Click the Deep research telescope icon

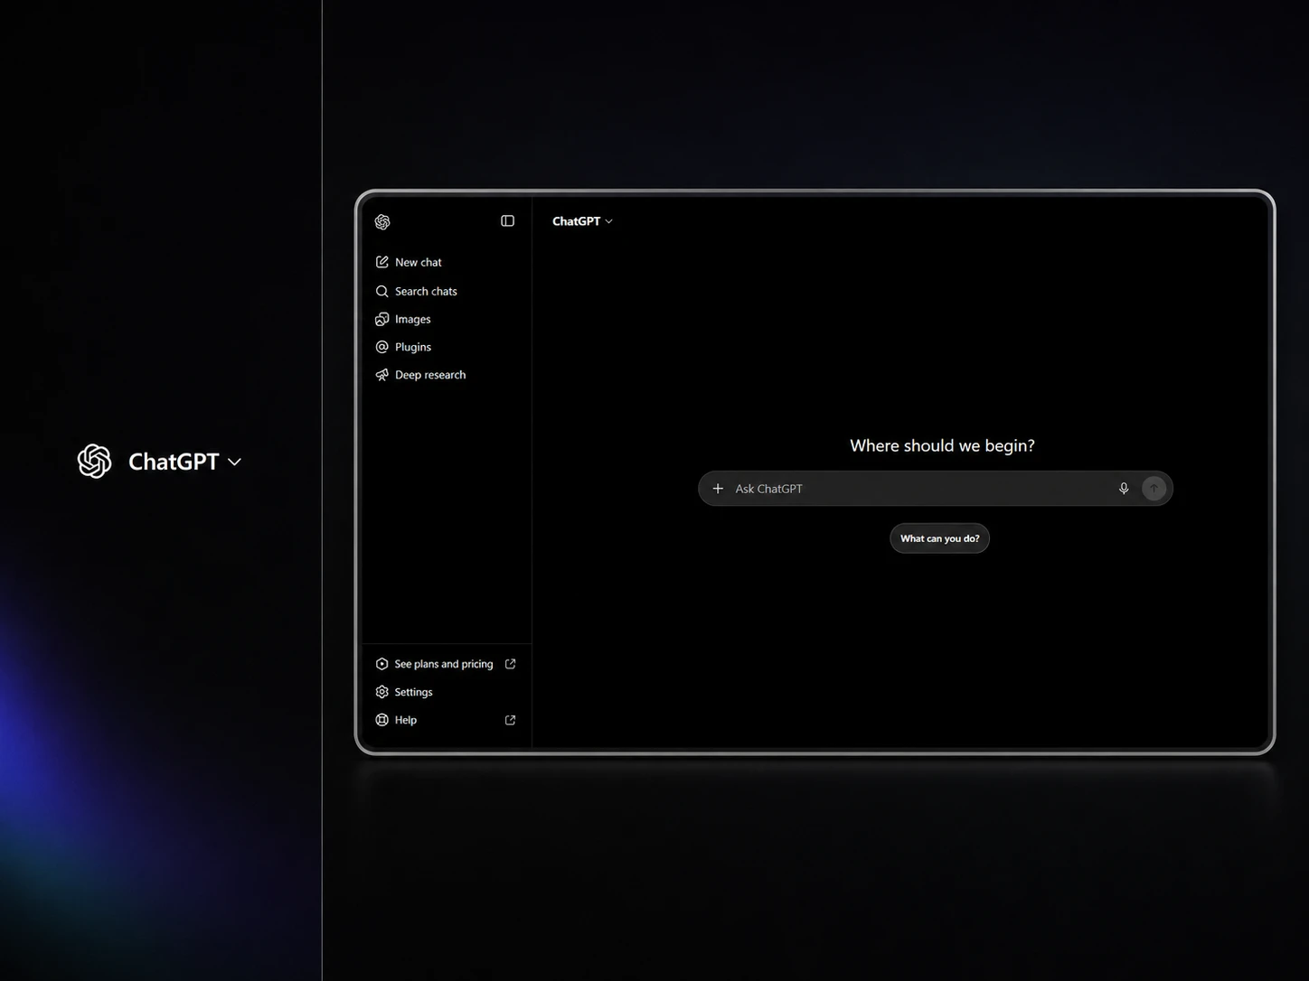[382, 375]
